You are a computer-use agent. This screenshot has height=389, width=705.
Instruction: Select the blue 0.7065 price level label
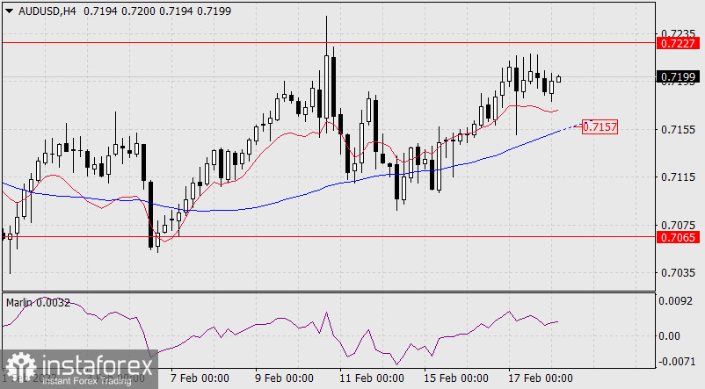tap(678, 237)
